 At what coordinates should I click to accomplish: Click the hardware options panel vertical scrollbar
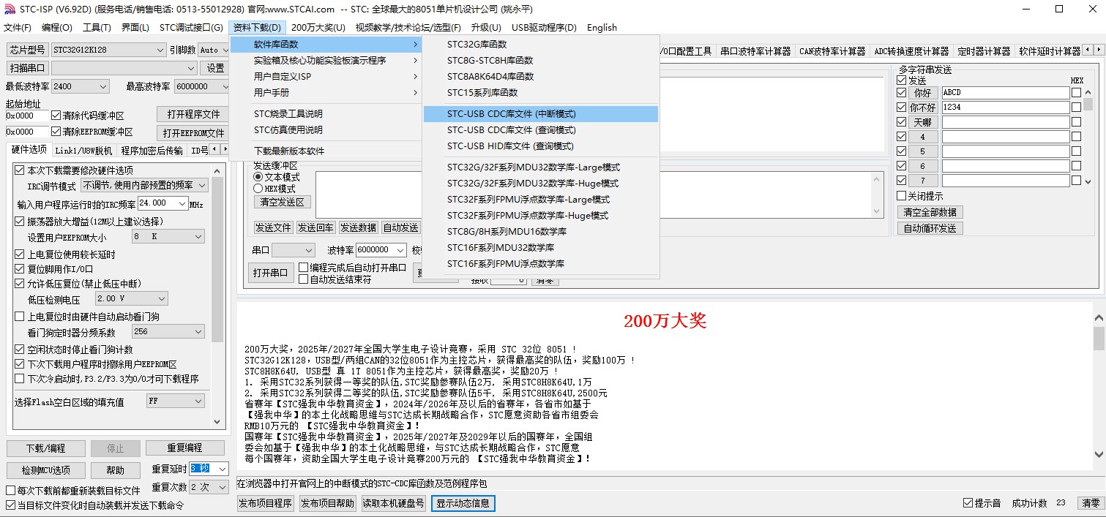(x=217, y=296)
